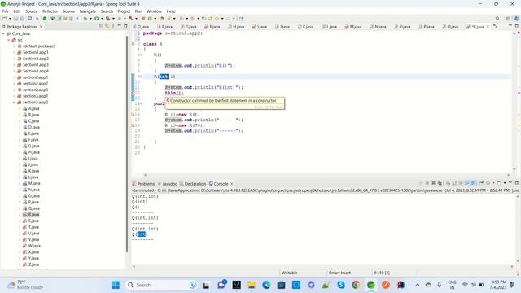Open Microsoft Edge from the taskbar
Image resolution: width=521 pixels, height=293 pixels.
(x=266, y=285)
